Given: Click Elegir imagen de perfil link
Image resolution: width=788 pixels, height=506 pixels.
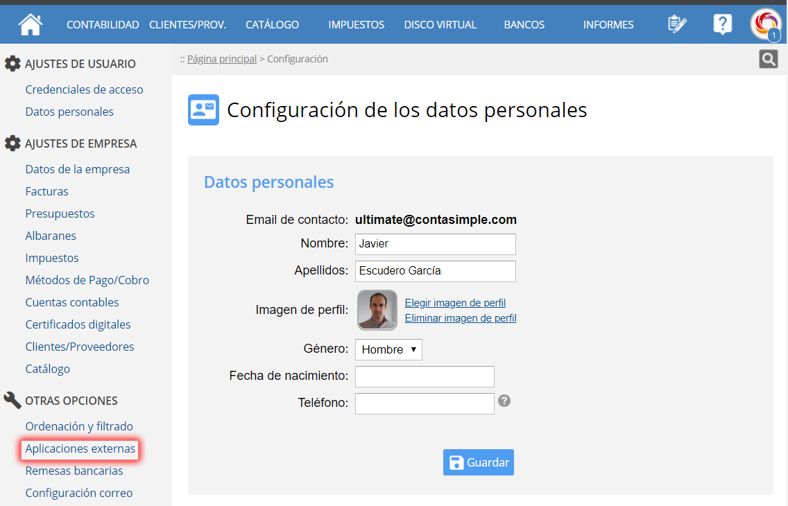Looking at the screenshot, I should click(x=455, y=303).
